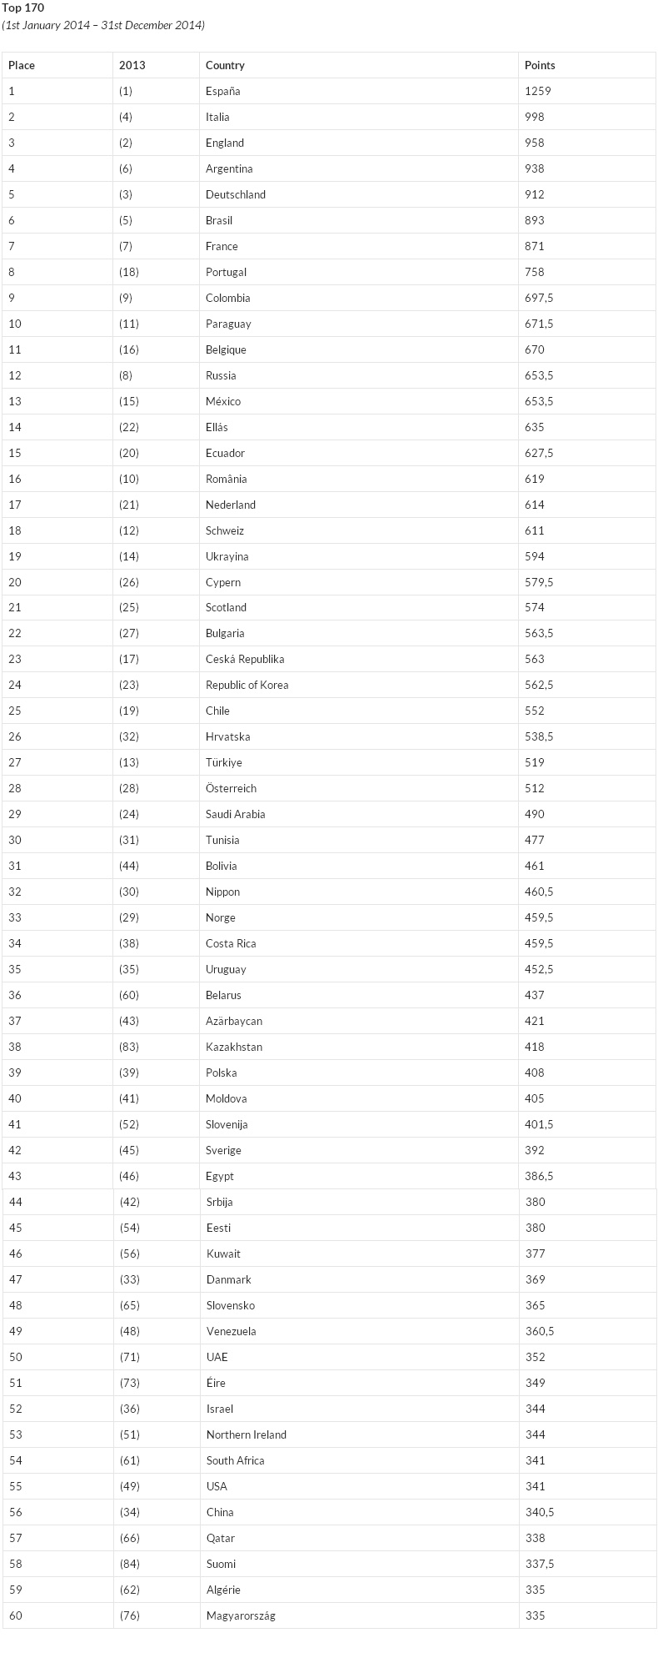
Task: Select the Argentina row country name
Action: (x=229, y=168)
